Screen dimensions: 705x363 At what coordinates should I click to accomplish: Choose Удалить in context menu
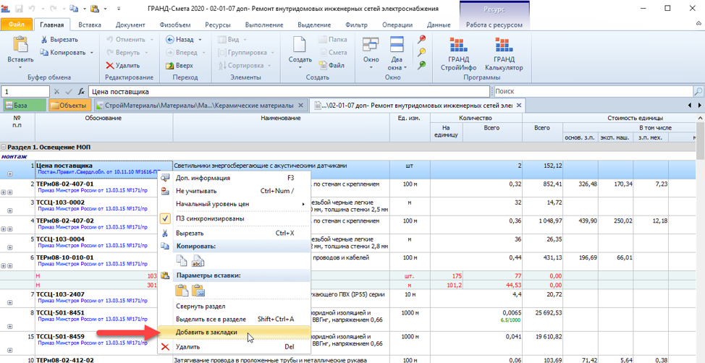[235, 347]
